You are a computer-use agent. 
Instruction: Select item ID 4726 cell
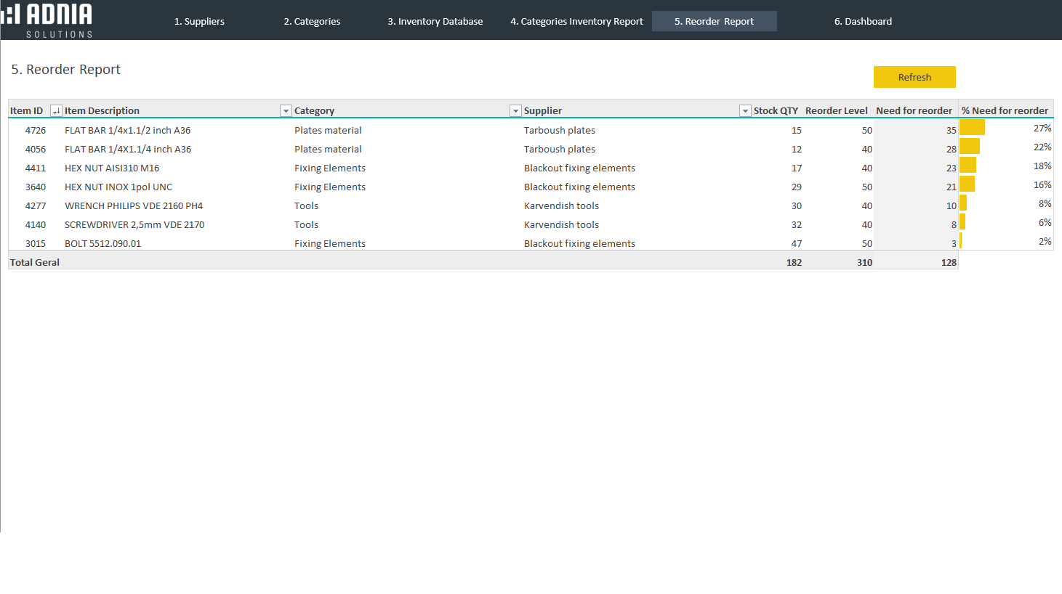pos(36,131)
